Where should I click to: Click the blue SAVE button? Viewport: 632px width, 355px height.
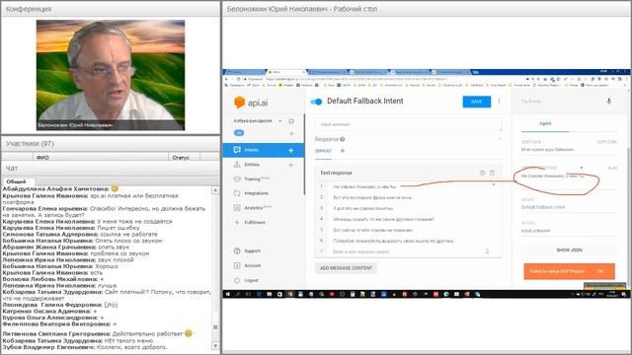tap(476, 102)
